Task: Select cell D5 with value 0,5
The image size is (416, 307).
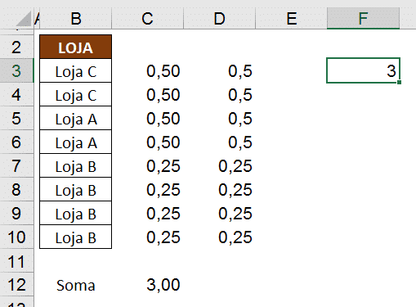Action: [x=219, y=118]
